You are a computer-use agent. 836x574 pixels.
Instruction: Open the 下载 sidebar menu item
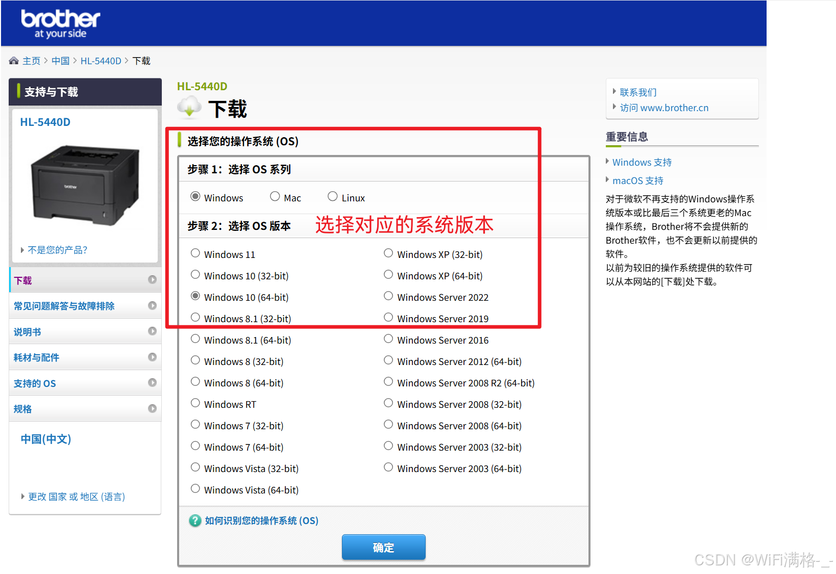click(85, 280)
